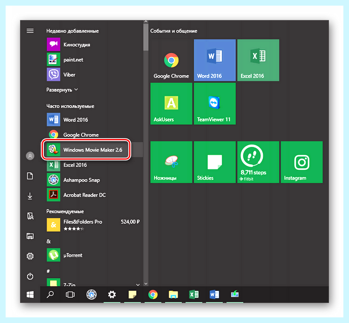349x323 pixels.
Task: Open Settings gear on the taskbar
Action: click(x=111, y=294)
